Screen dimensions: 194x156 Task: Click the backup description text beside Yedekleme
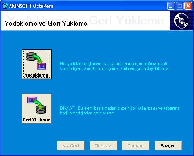pyautogui.click(x=114, y=66)
